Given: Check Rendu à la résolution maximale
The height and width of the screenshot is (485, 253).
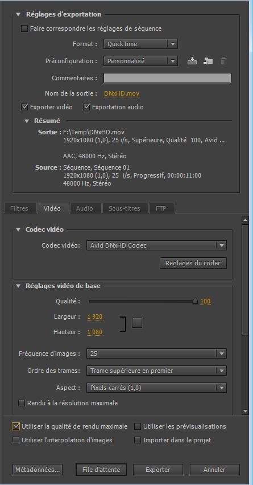Looking at the screenshot, I should (22, 403).
